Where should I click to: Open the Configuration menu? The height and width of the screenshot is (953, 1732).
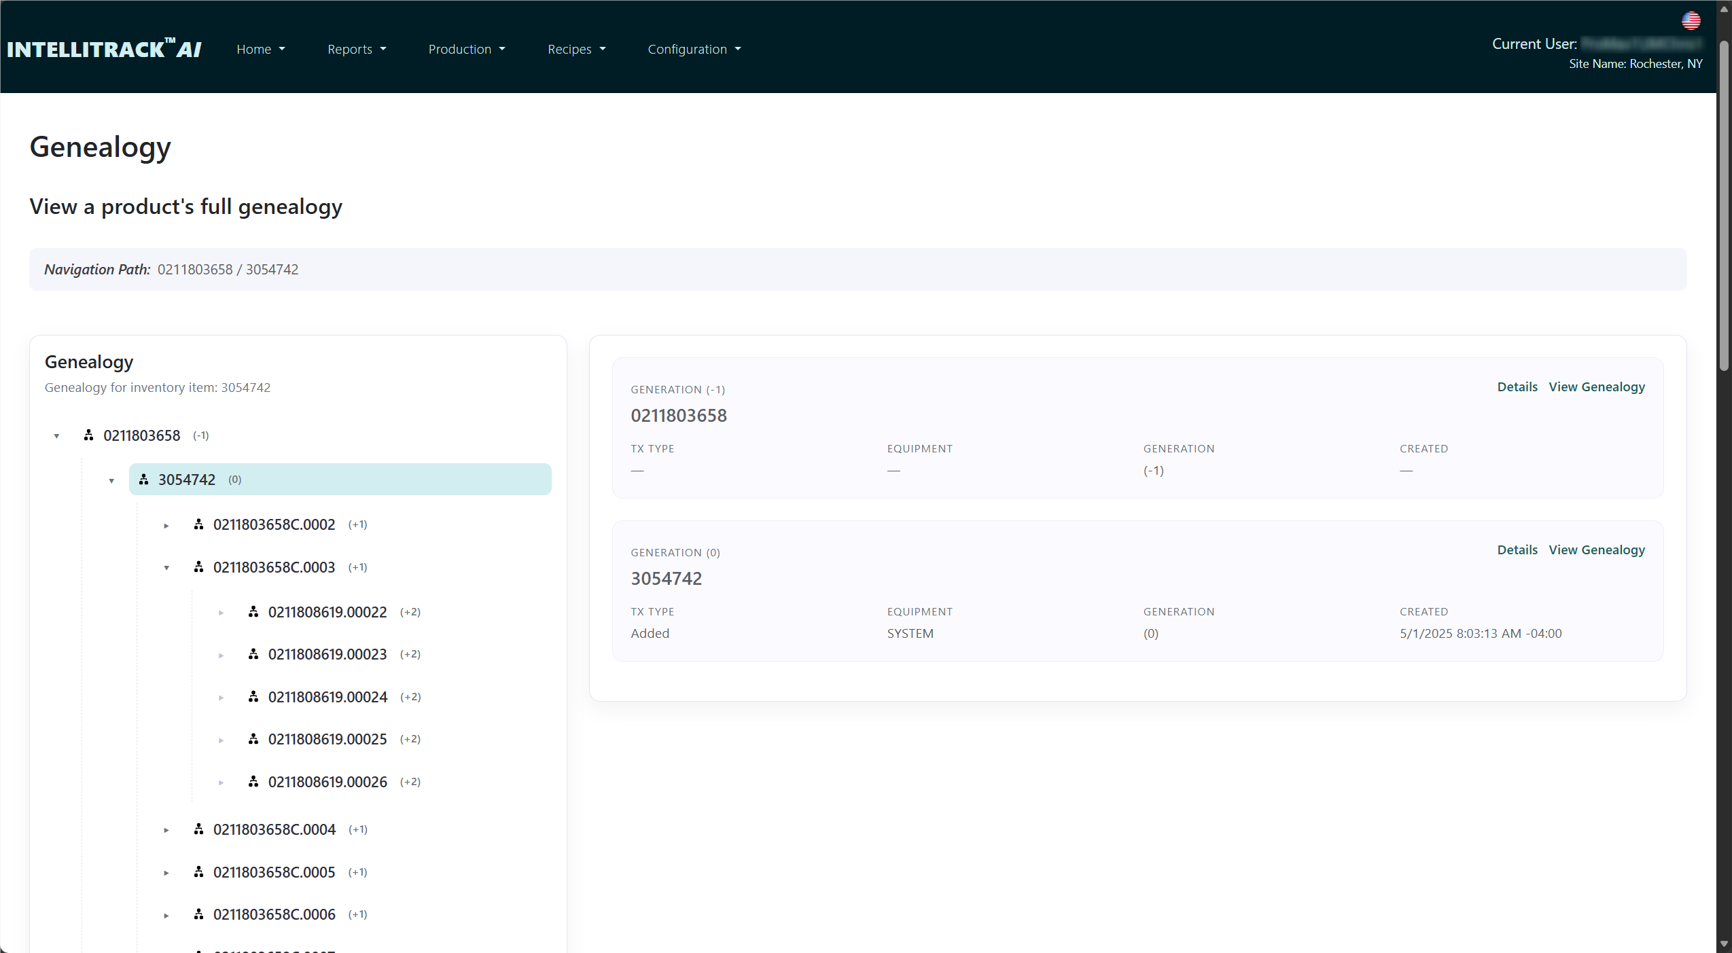[x=694, y=49]
